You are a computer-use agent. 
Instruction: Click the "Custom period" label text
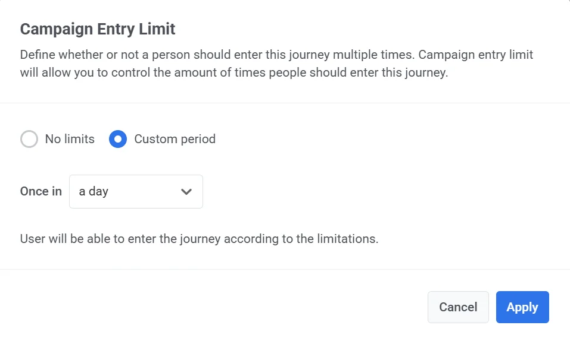click(x=175, y=139)
